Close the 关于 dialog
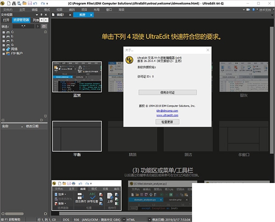275x222 pixels. coord(208,50)
